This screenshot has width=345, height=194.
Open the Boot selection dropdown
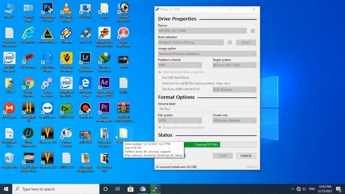click(191, 43)
